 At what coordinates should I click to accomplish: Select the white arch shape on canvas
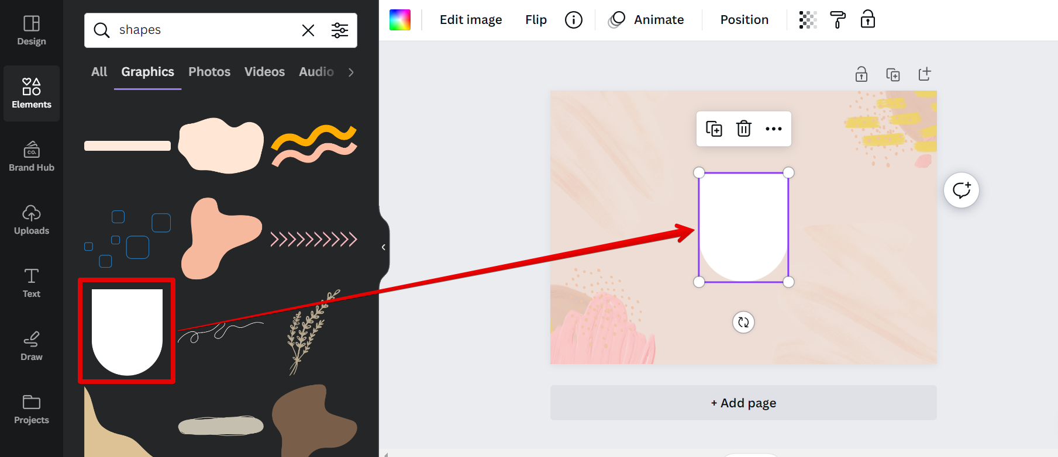(x=744, y=227)
